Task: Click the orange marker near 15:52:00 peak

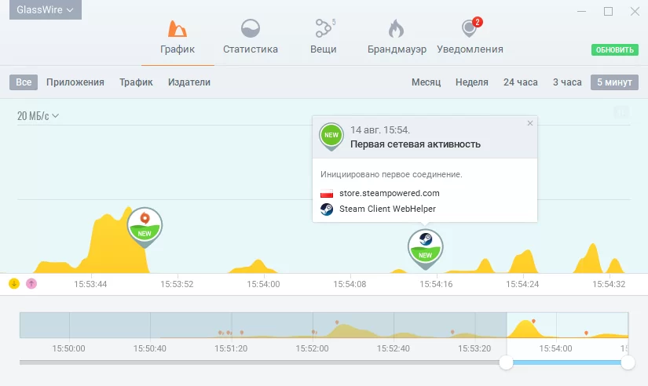Action: click(337, 322)
